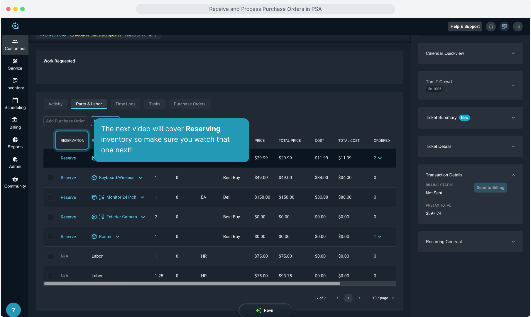Click the Send to Billing button

click(x=490, y=188)
